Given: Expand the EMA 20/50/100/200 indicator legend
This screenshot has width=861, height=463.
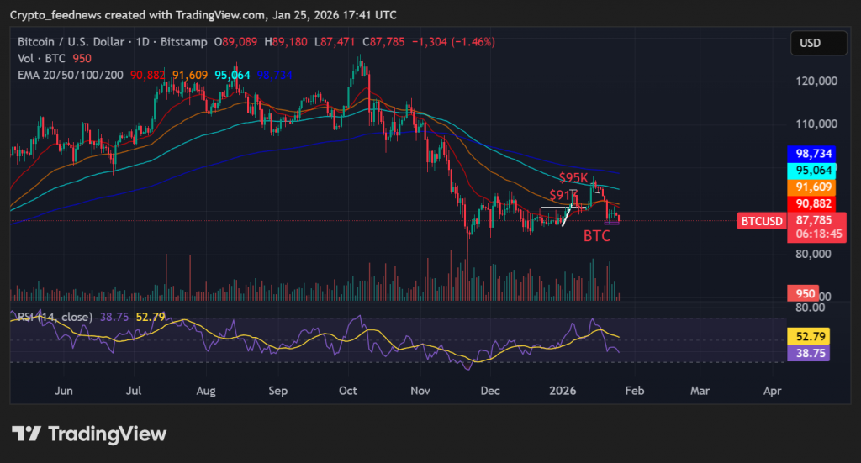Looking at the screenshot, I should [71, 75].
